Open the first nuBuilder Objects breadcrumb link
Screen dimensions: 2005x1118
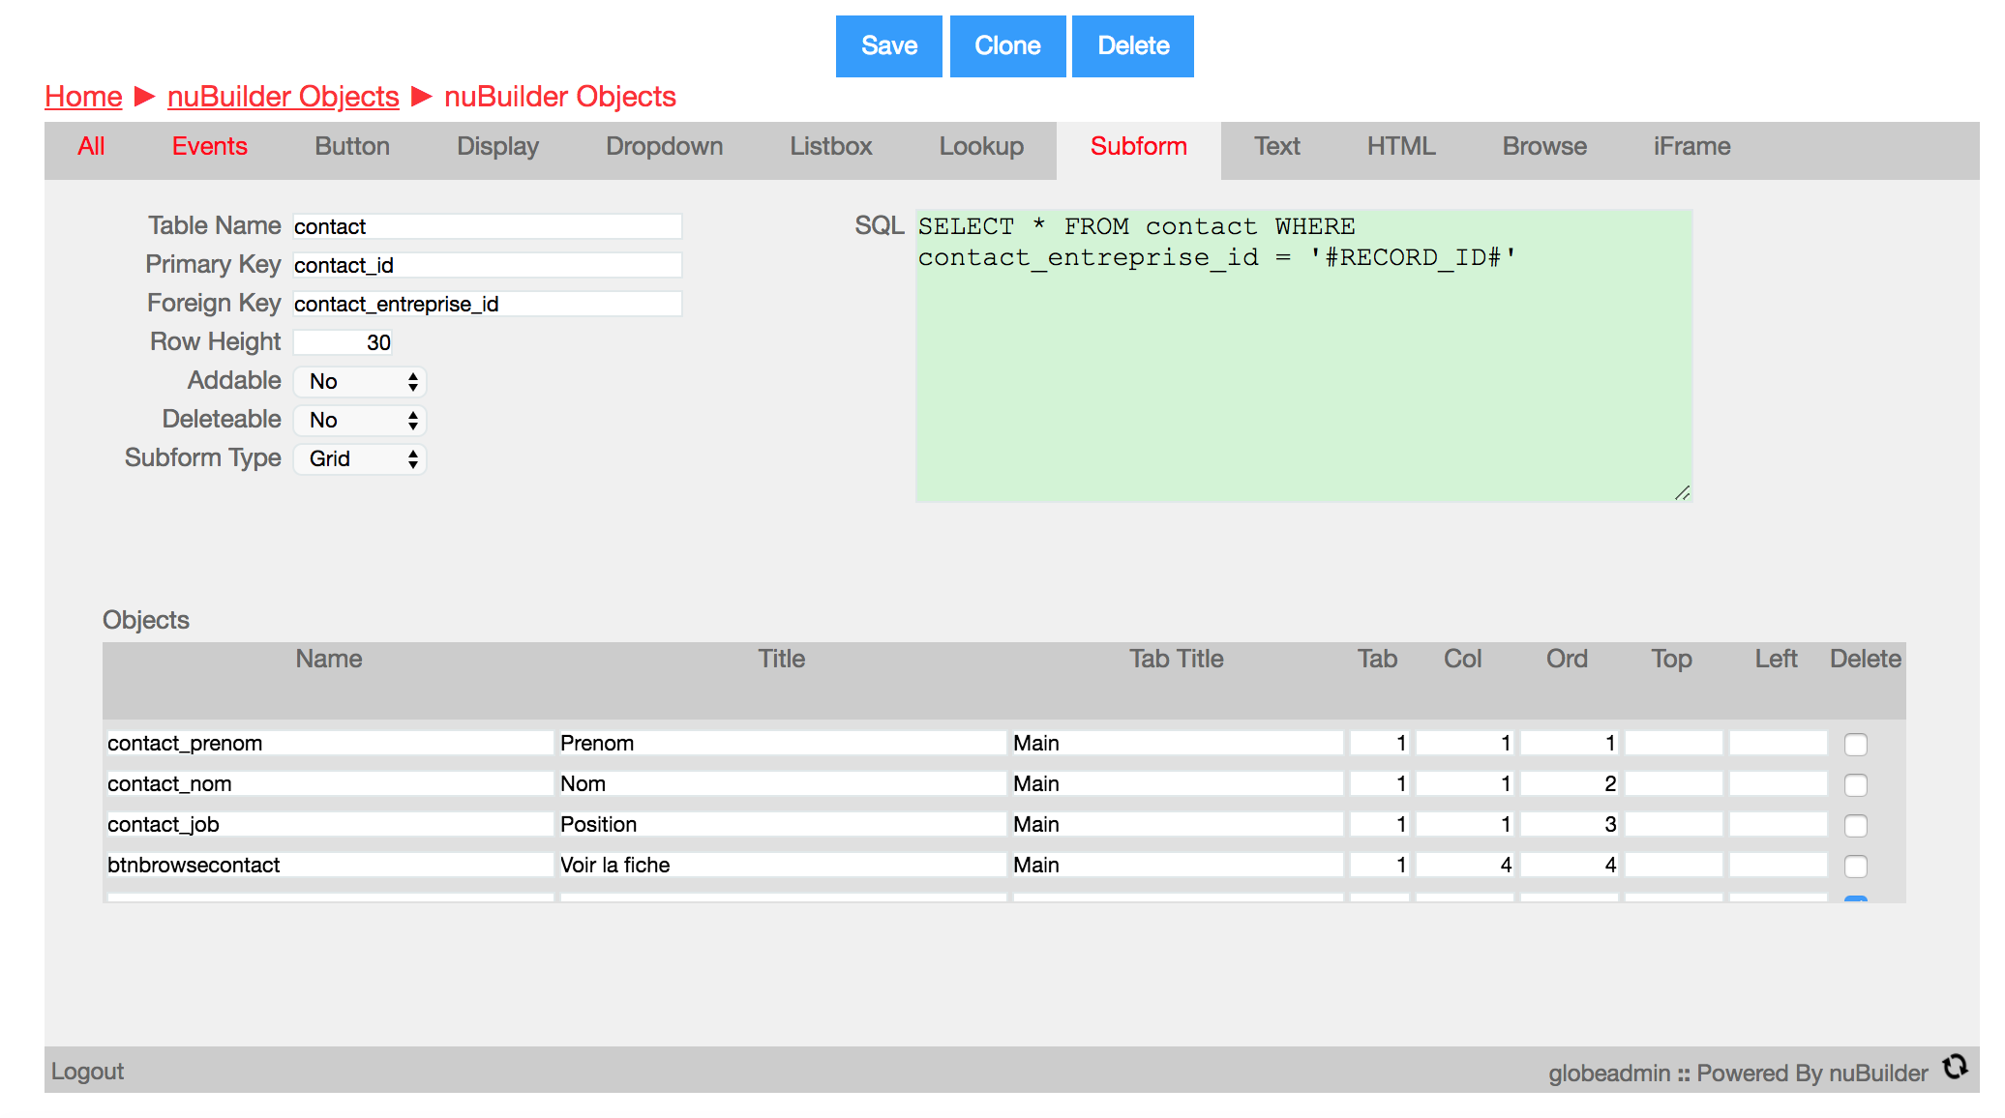click(x=284, y=97)
